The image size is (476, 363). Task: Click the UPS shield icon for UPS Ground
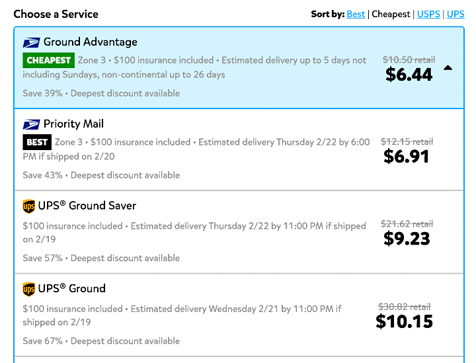point(29,289)
